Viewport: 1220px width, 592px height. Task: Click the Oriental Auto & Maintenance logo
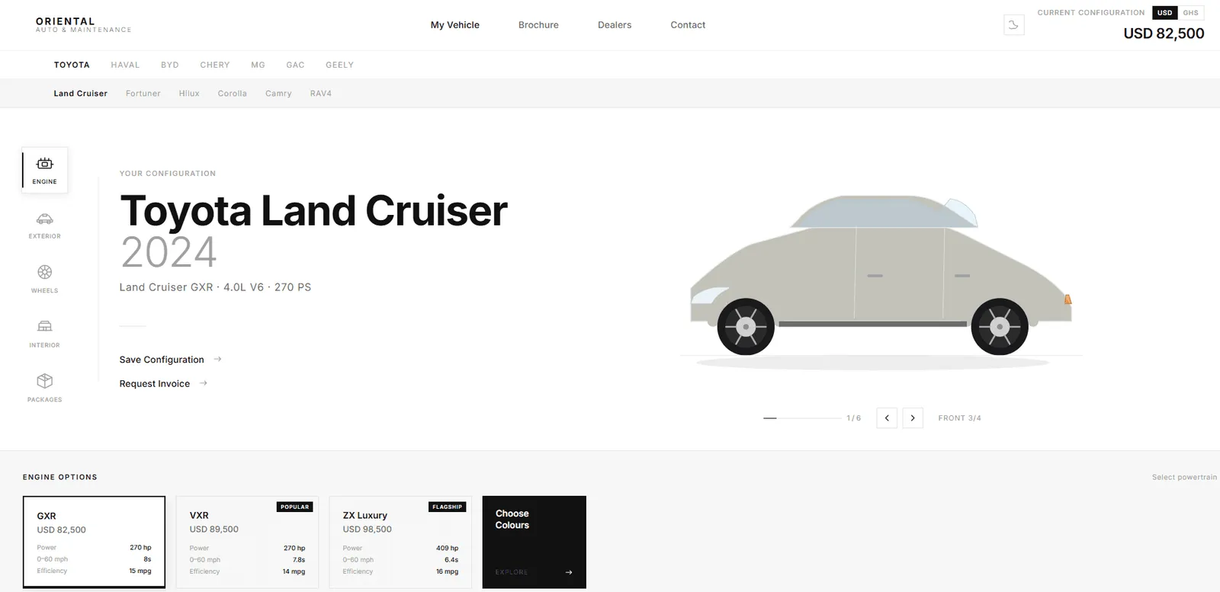[83, 25]
